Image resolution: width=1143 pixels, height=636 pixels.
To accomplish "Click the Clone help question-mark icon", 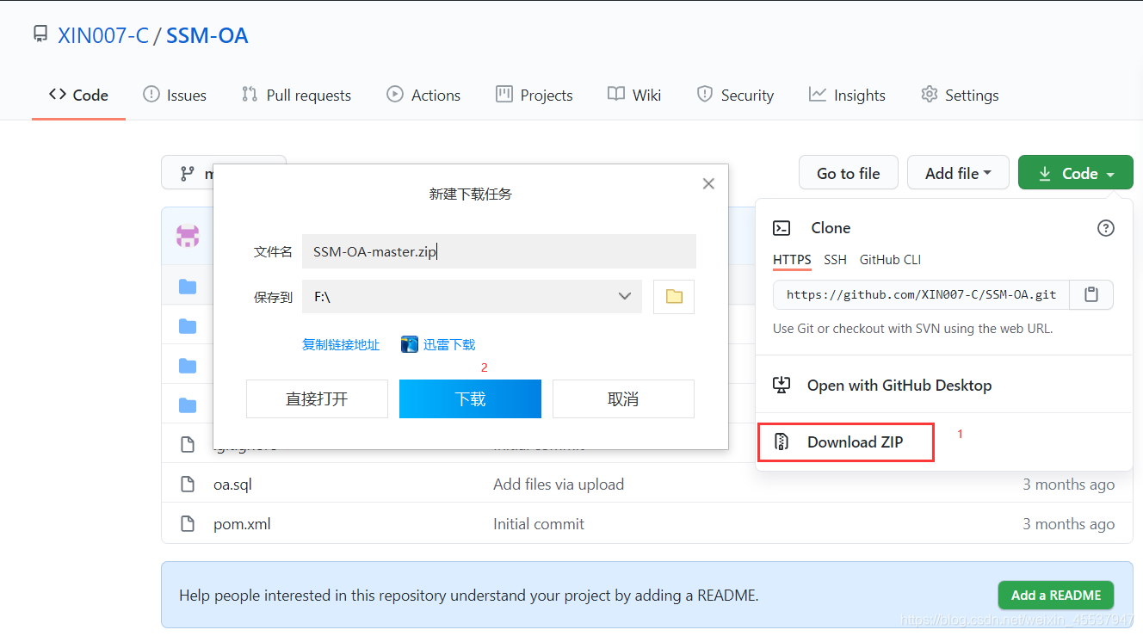I will click(1106, 228).
